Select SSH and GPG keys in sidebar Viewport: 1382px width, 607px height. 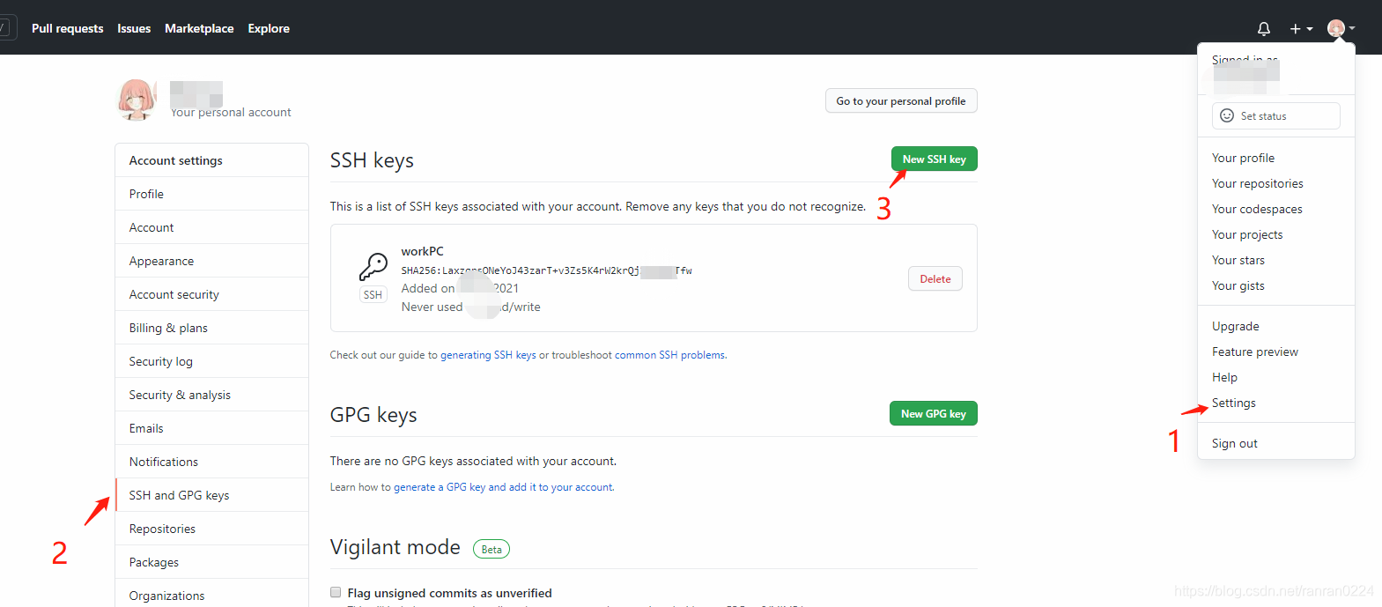pos(211,495)
